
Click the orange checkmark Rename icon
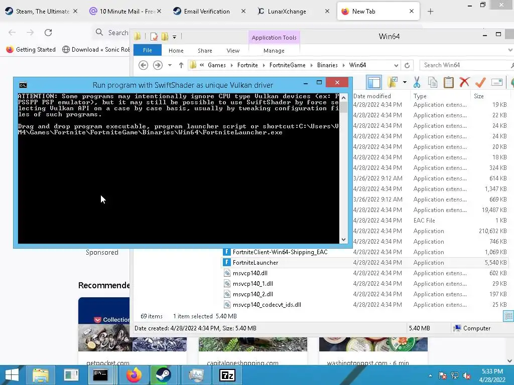[x=480, y=82]
